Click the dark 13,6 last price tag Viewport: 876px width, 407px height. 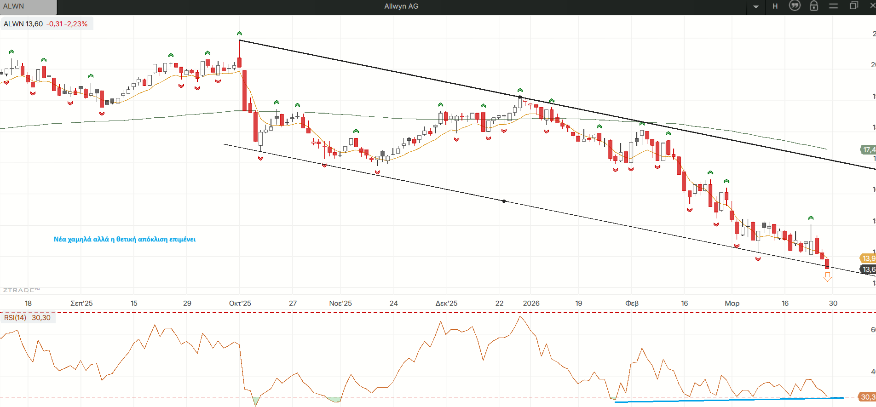pyautogui.click(x=868, y=269)
